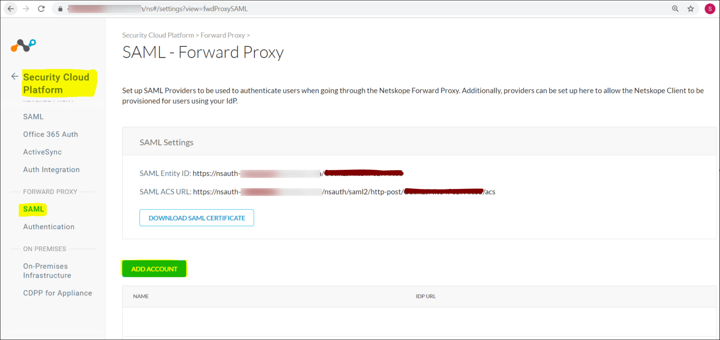The height and width of the screenshot is (340, 720).
Task: Open CDPP for Appliance
Action: pos(57,293)
